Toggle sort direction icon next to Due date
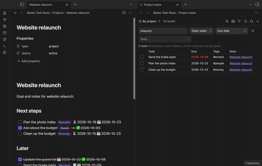 [x=253, y=31]
